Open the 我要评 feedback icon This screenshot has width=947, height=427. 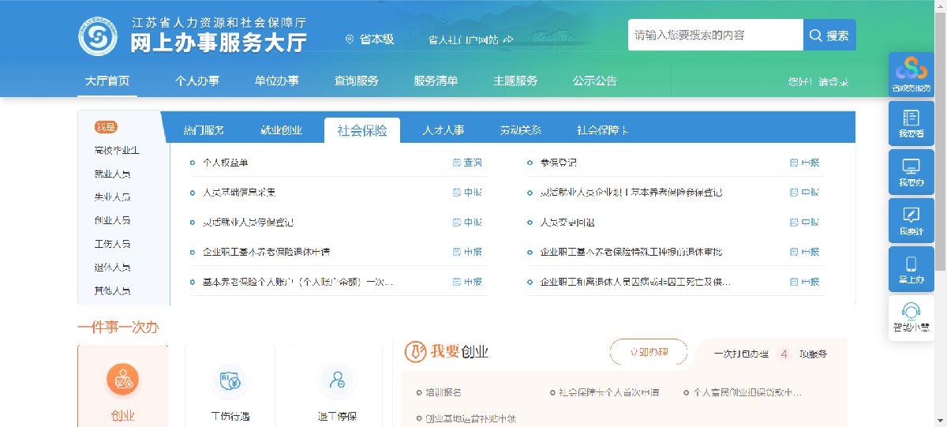pos(911,215)
